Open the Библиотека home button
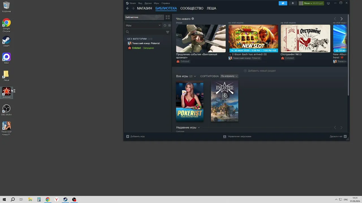 pos(144,17)
